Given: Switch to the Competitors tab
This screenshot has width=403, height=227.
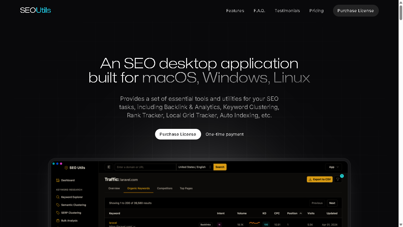Looking at the screenshot, I should [165, 188].
